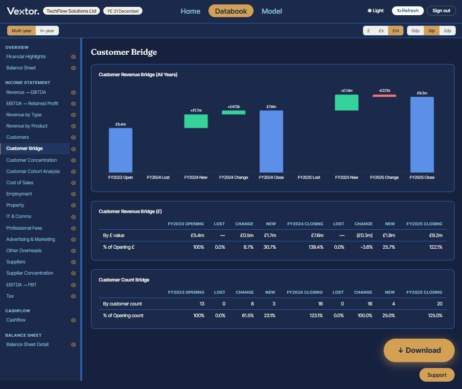Toggle eye icon beside Revenue → EBITDA
The height and width of the screenshot is (389, 462).
coord(74,92)
